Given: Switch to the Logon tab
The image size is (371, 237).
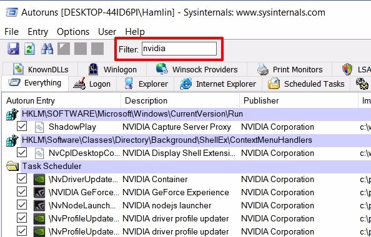Looking at the screenshot, I should pos(92,84).
